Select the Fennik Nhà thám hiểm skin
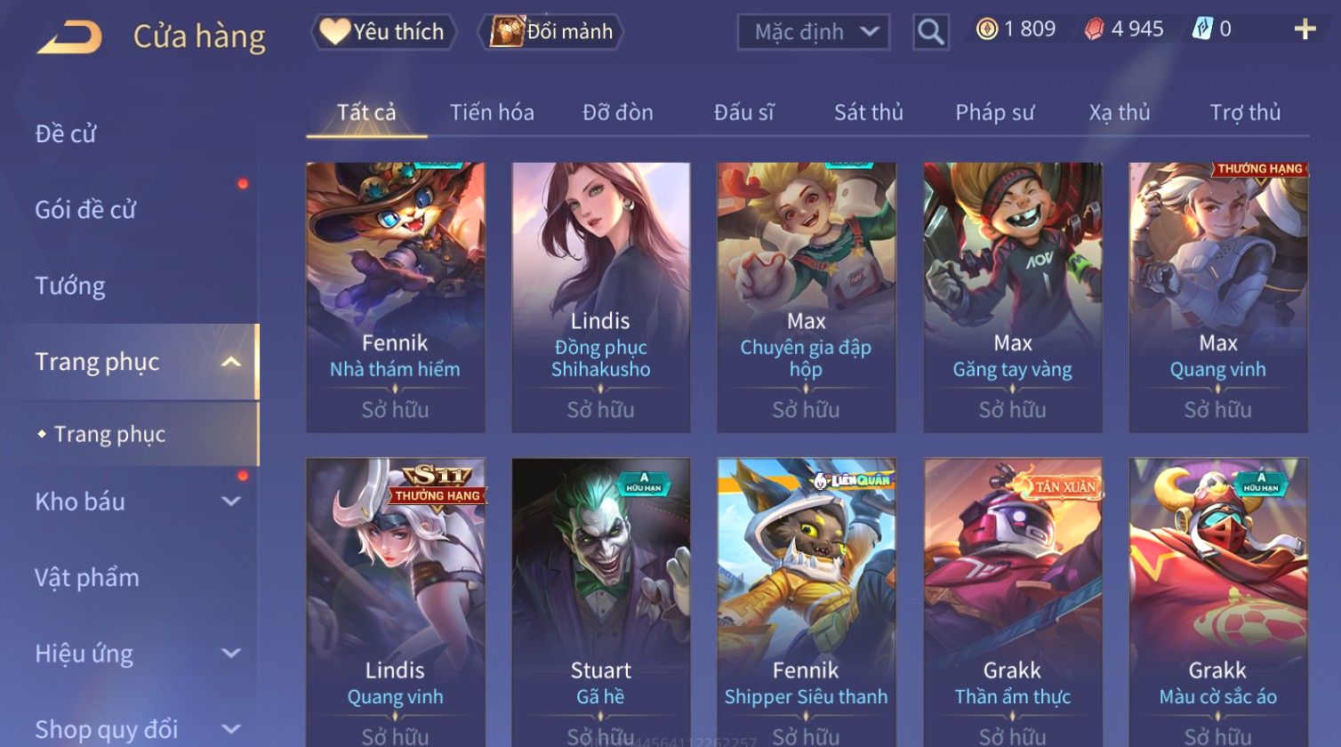 395,297
